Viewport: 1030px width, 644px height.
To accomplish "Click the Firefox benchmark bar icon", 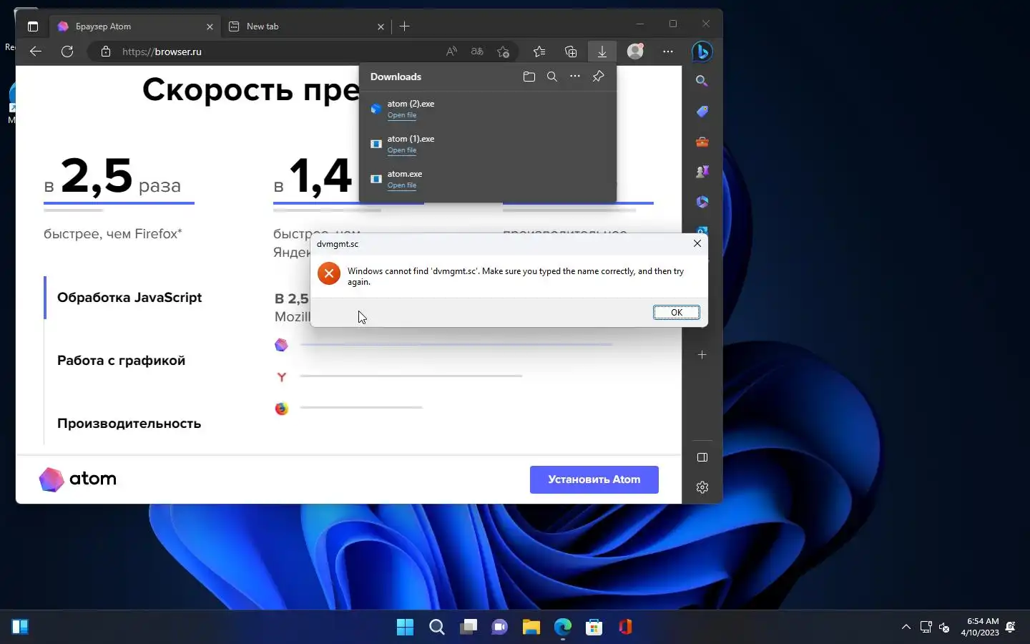I will tap(282, 408).
